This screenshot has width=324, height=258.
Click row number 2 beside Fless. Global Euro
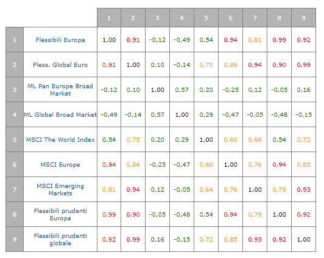pyautogui.click(x=15, y=65)
